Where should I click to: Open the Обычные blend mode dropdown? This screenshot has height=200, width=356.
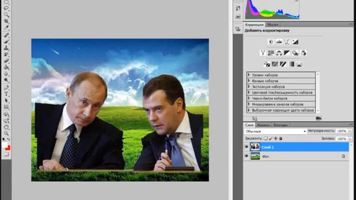(x=275, y=131)
